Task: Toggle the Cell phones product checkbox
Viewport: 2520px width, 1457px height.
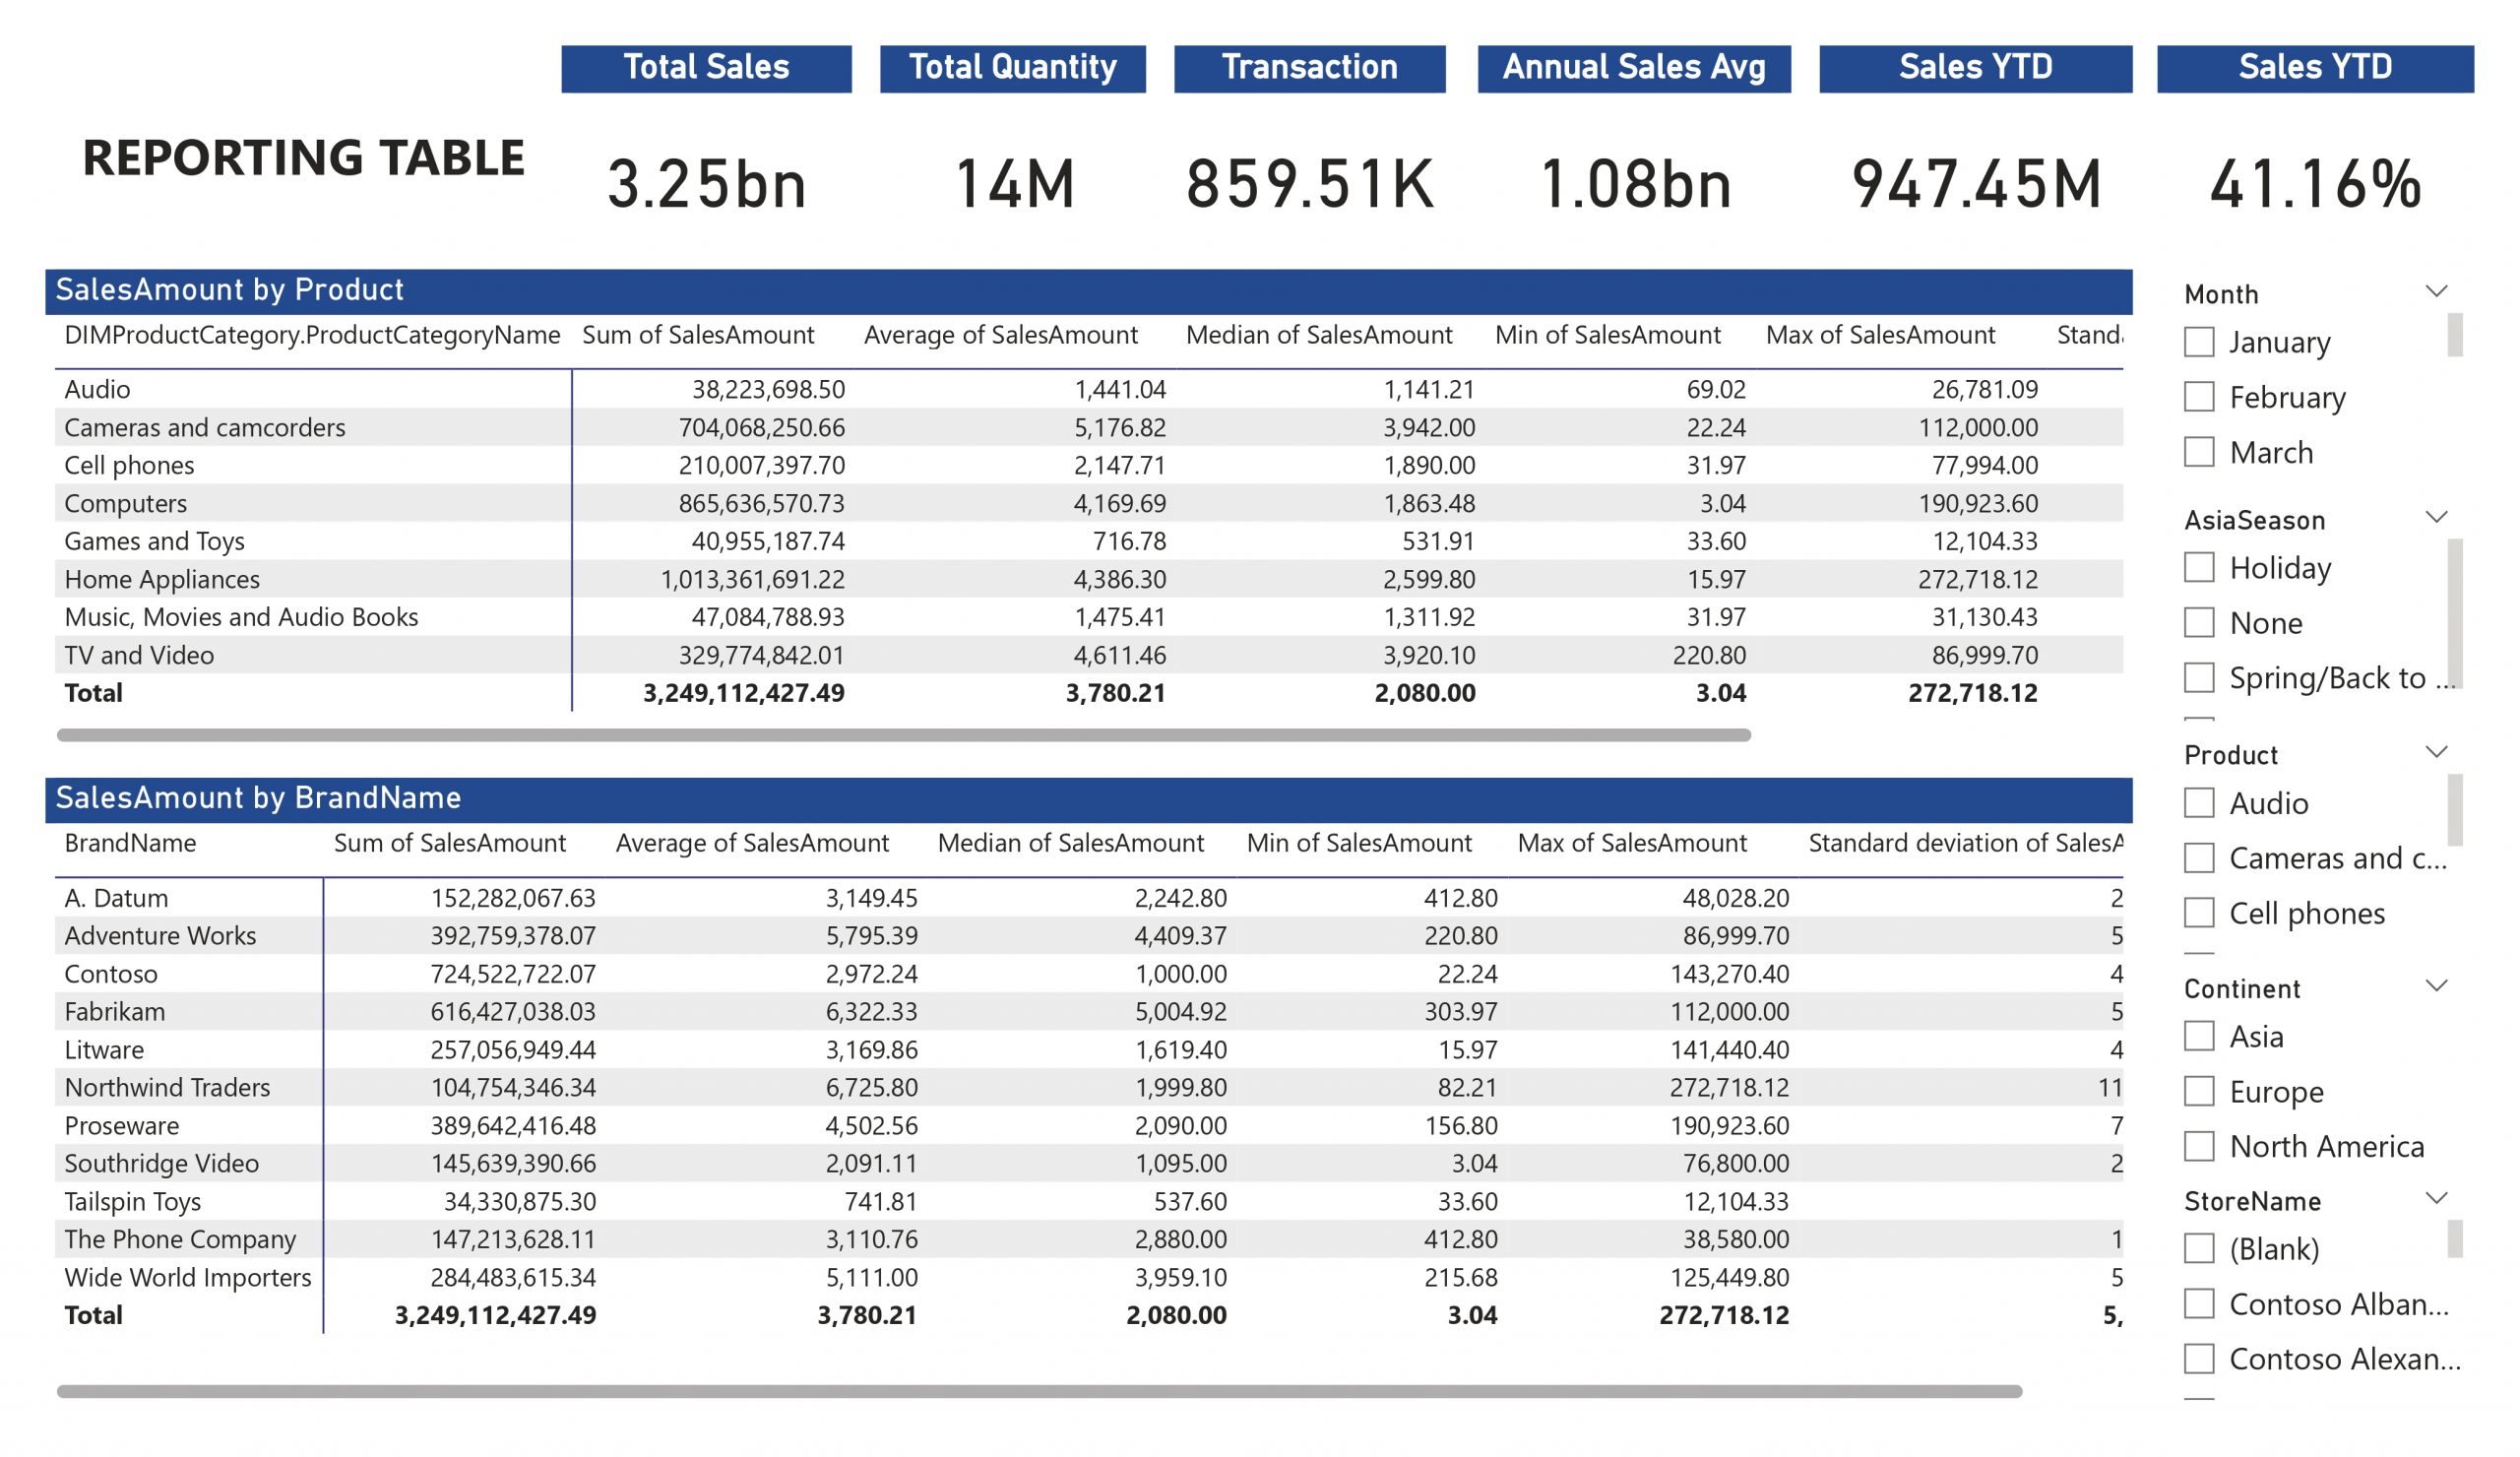Action: point(2198,912)
